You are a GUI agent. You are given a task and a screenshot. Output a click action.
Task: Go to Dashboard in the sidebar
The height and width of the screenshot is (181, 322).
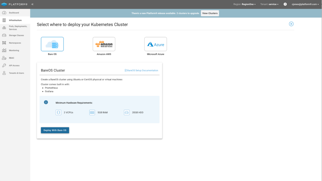coord(15,13)
